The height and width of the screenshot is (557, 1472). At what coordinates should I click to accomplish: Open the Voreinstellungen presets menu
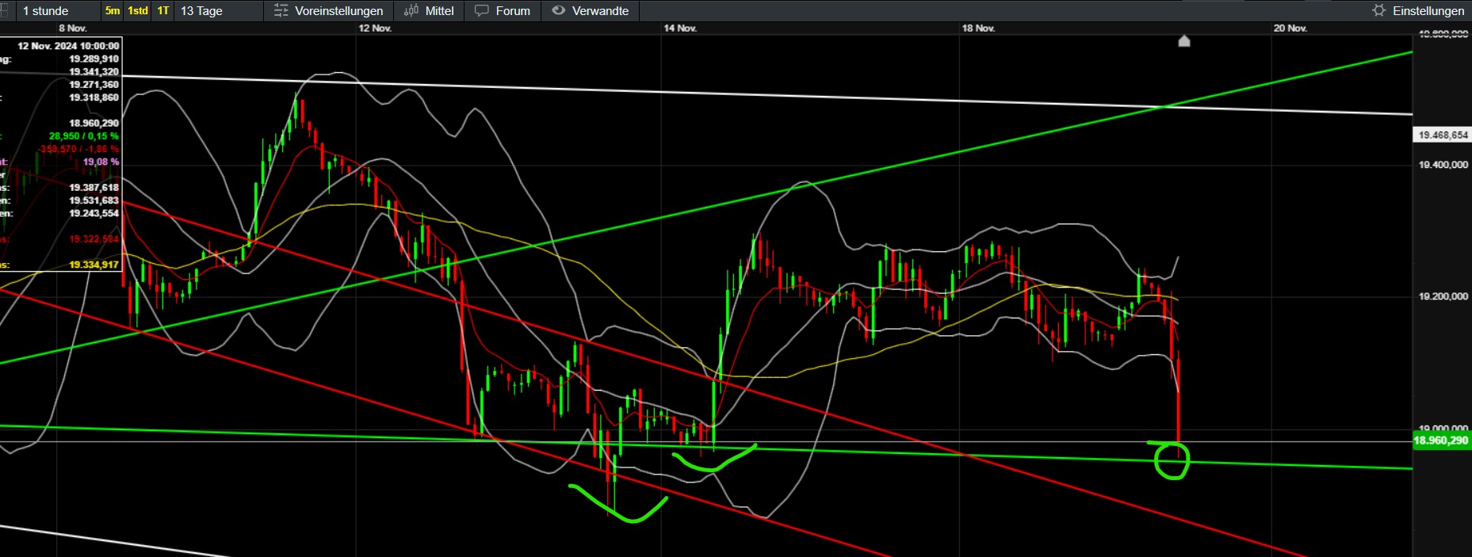point(328,11)
